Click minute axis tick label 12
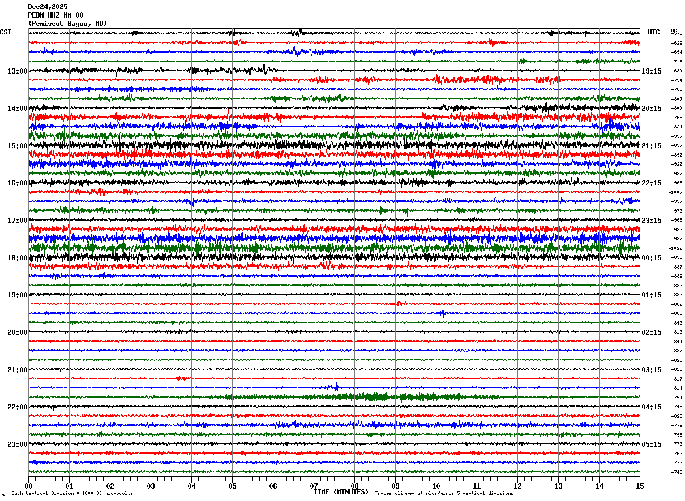The width and height of the screenshot is (685, 501). coord(517,486)
